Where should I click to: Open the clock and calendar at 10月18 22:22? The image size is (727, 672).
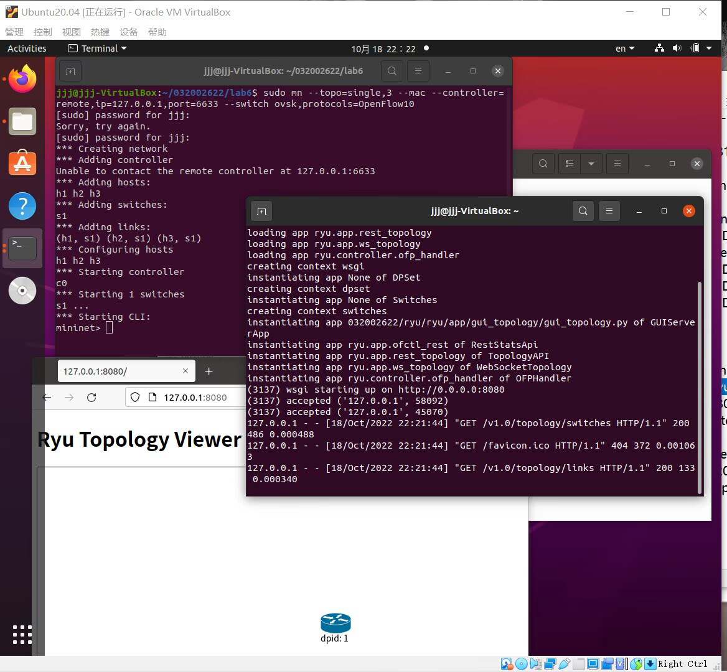(383, 49)
